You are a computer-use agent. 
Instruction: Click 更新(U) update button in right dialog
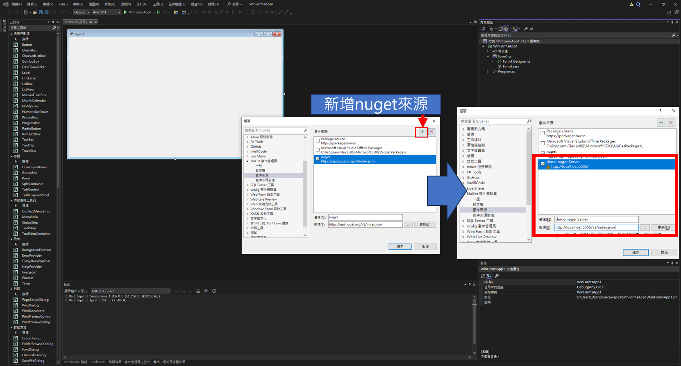(x=663, y=227)
